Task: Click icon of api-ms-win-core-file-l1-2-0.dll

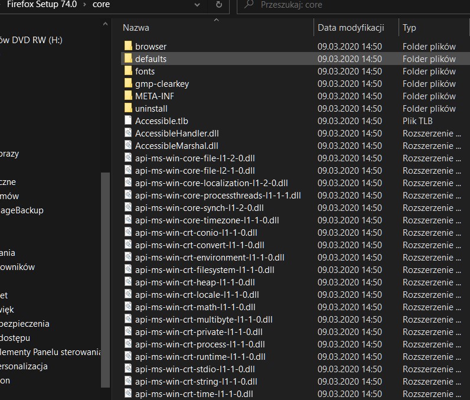Action: [x=128, y=157]
